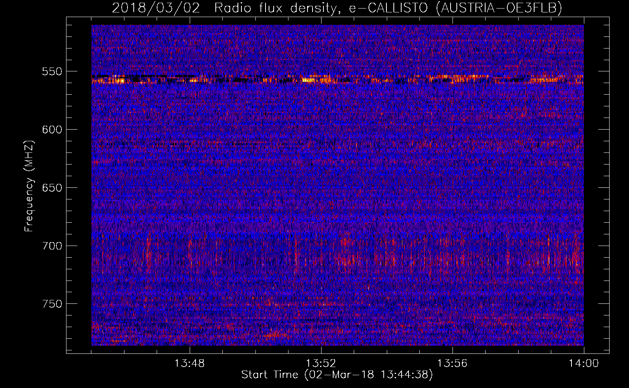The image size is (629, 388).
Task: Click the 'e-CALLISTO' text in the title
Action: click(x=388, y=8)
